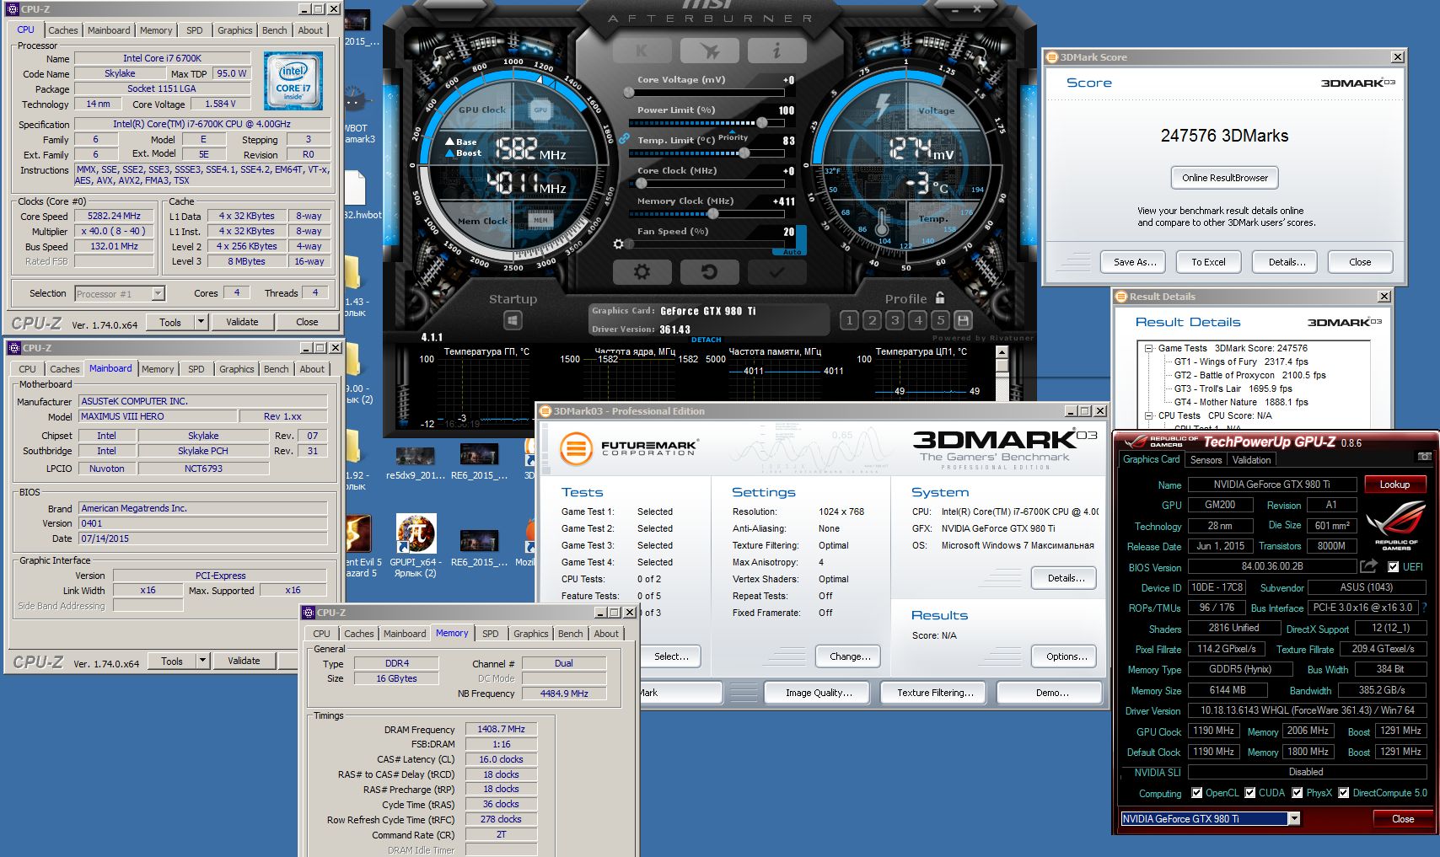
Task: Take a GPU-Z screenshot with the camera icon
Action: pos(1425,456)
